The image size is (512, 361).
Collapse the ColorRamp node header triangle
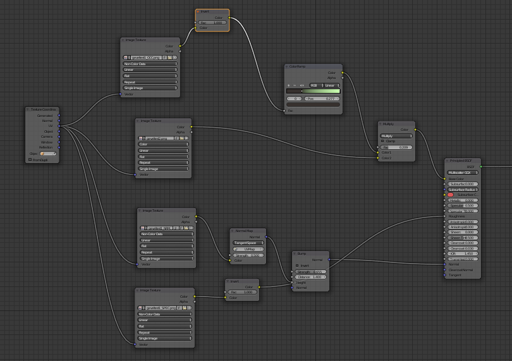287,66
